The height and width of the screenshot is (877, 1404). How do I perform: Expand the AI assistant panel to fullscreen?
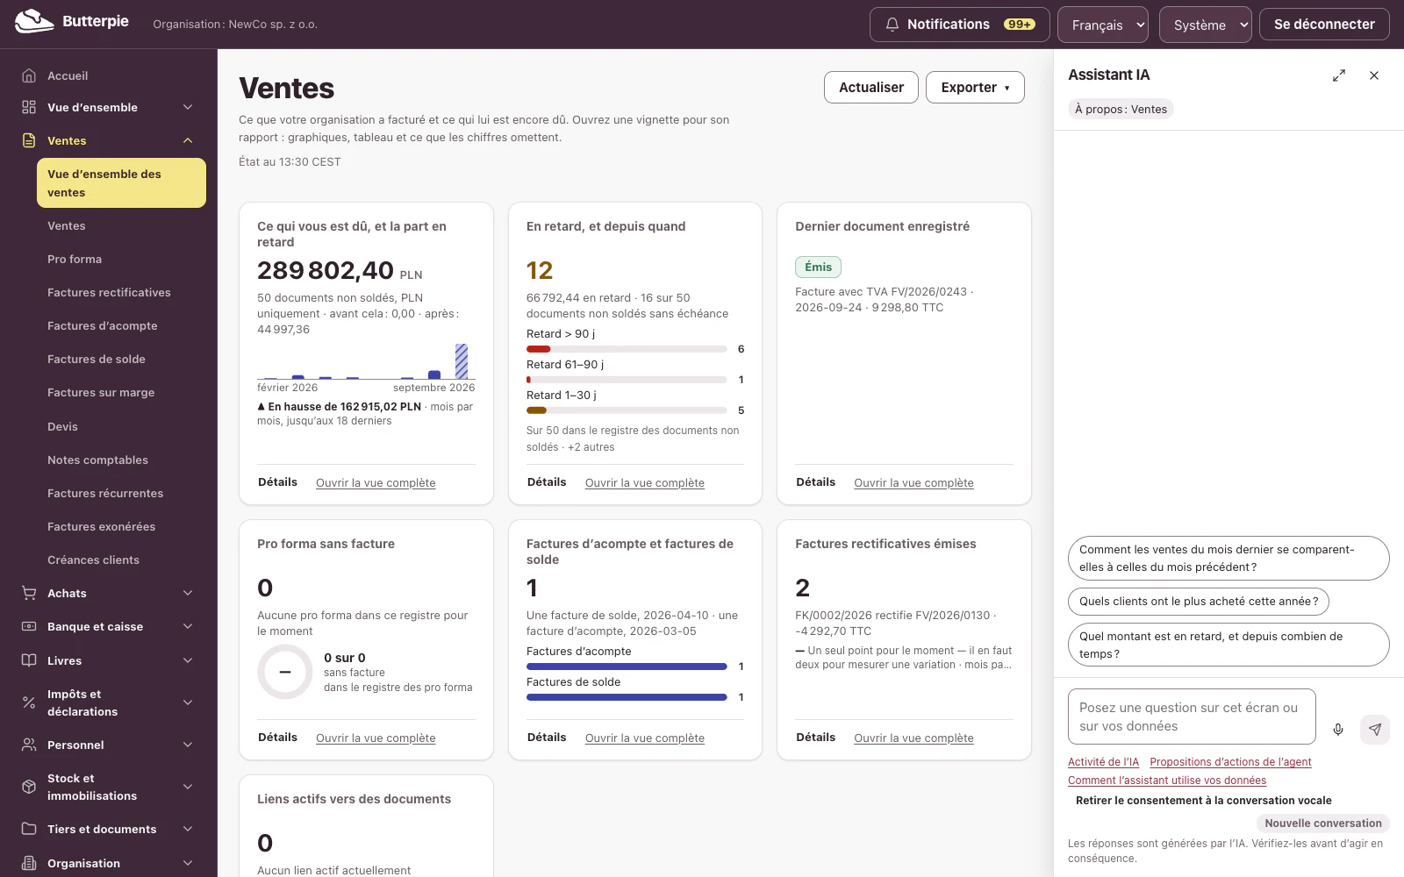[1339, 76]
